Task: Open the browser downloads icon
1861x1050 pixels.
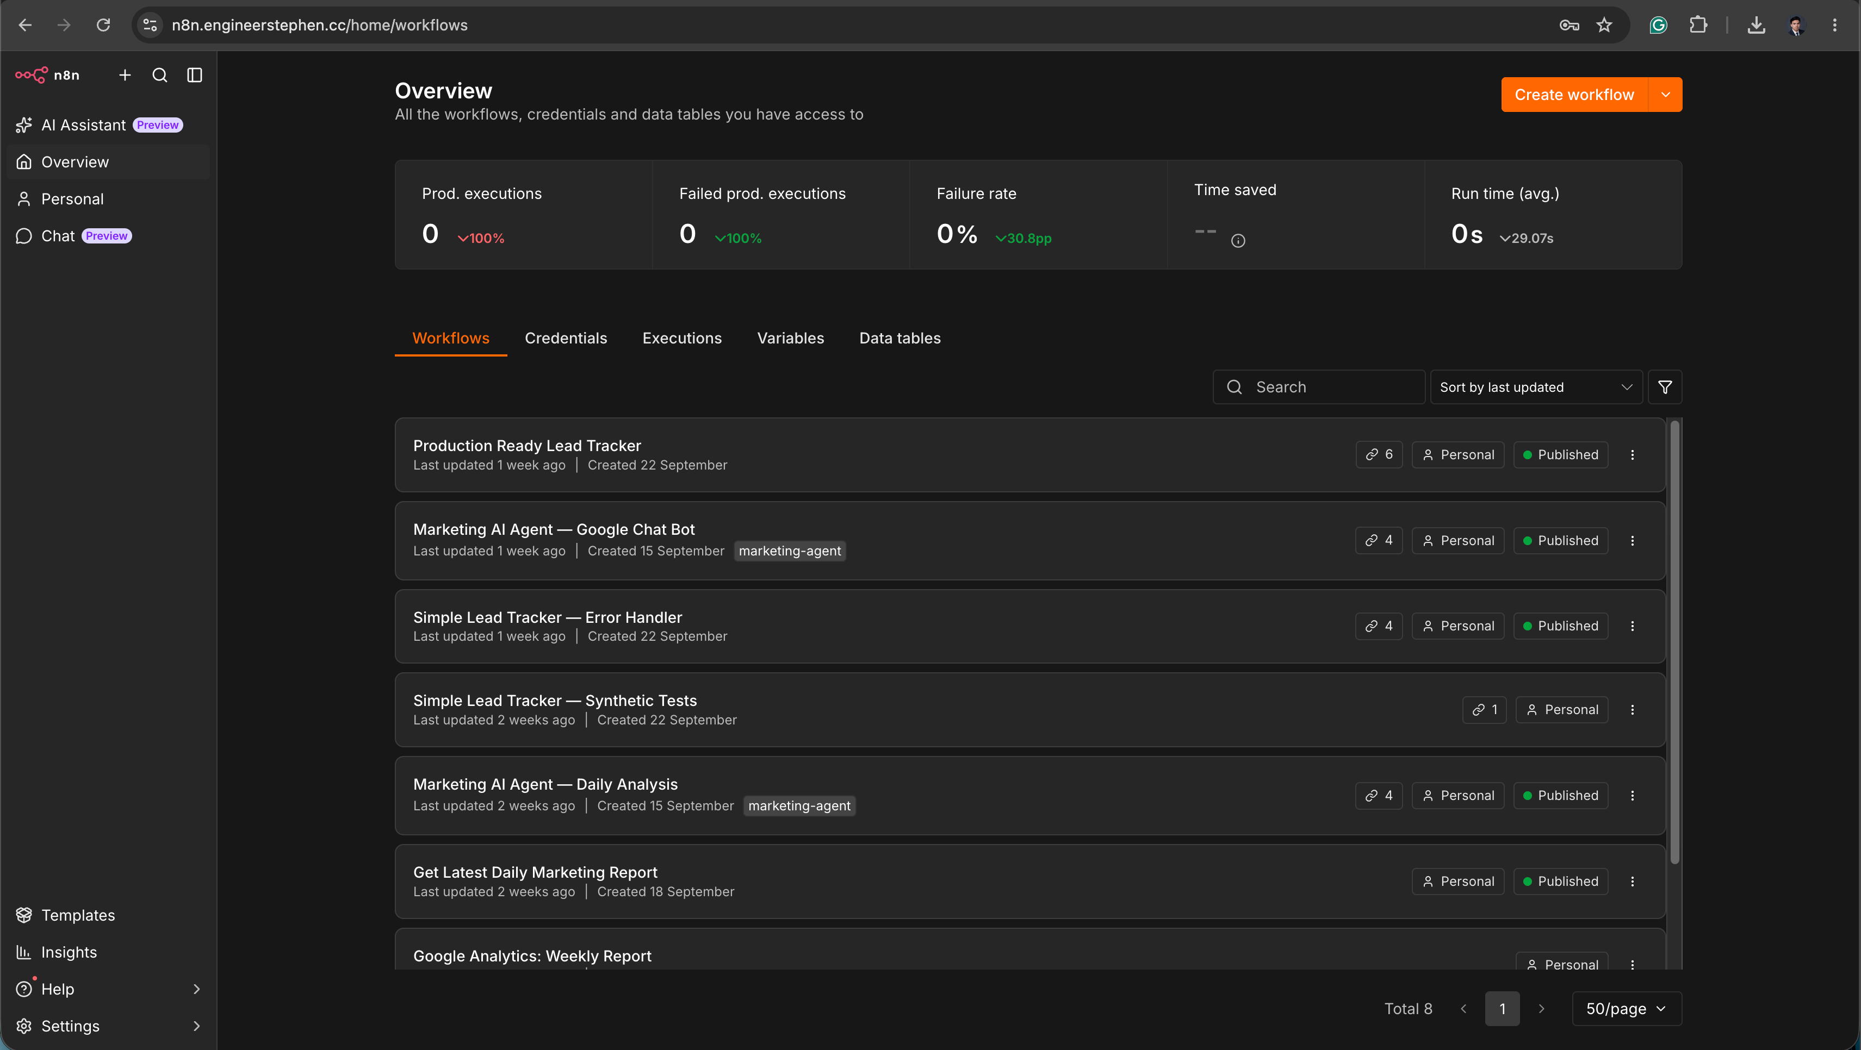Action: coord(1756,26)
